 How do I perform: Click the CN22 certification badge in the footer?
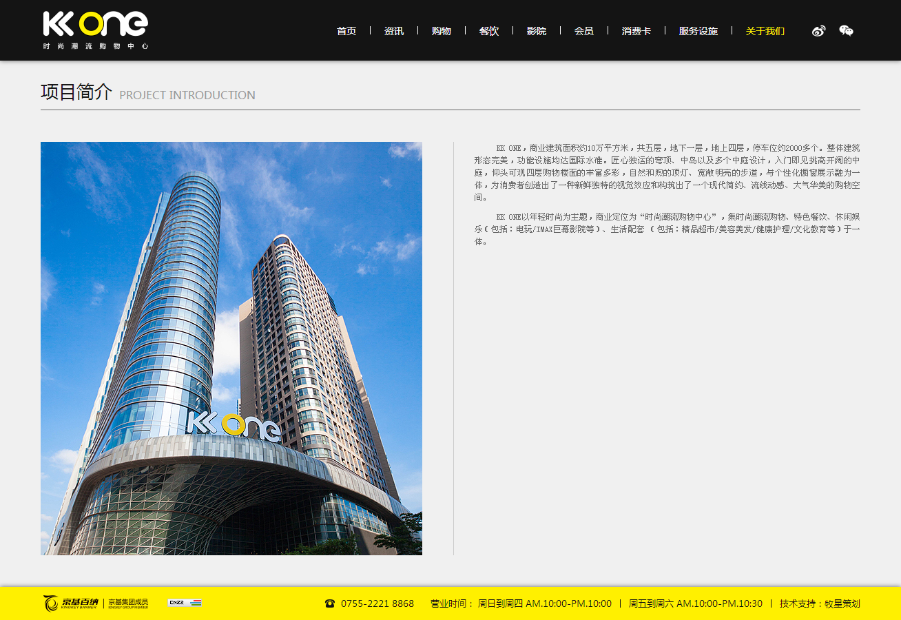[185, 602]
